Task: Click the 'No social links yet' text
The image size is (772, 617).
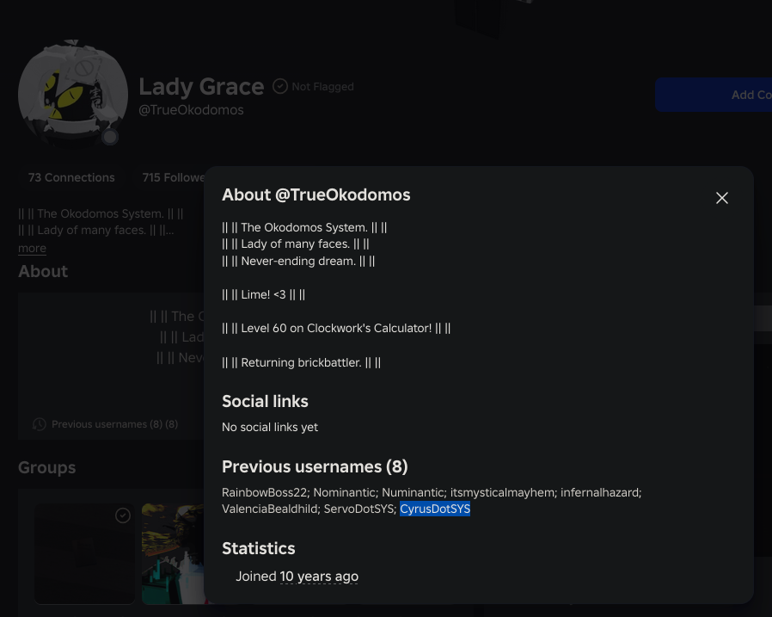Action: point(270,427)
